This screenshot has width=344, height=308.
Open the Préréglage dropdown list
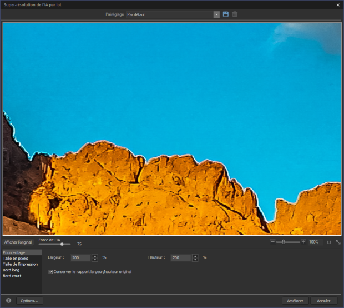tap(216, 14)
